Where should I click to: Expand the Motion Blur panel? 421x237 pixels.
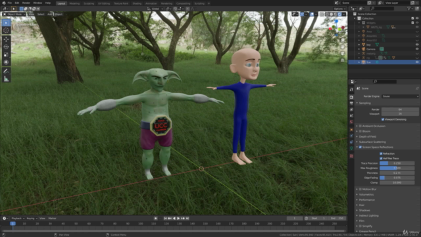point(357,190)
